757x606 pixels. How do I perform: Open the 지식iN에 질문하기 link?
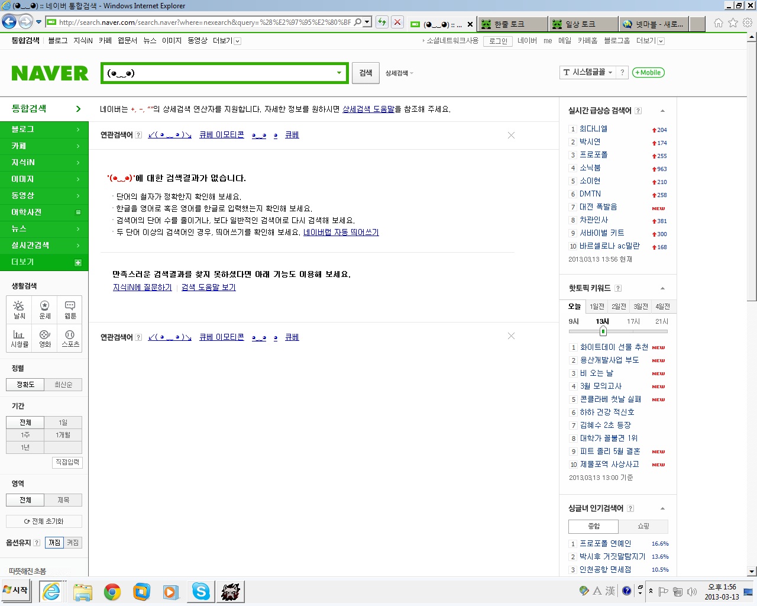(x=142, y=288)
